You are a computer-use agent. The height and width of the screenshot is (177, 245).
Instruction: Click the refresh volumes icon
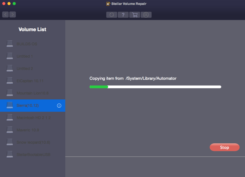[111, 15]
